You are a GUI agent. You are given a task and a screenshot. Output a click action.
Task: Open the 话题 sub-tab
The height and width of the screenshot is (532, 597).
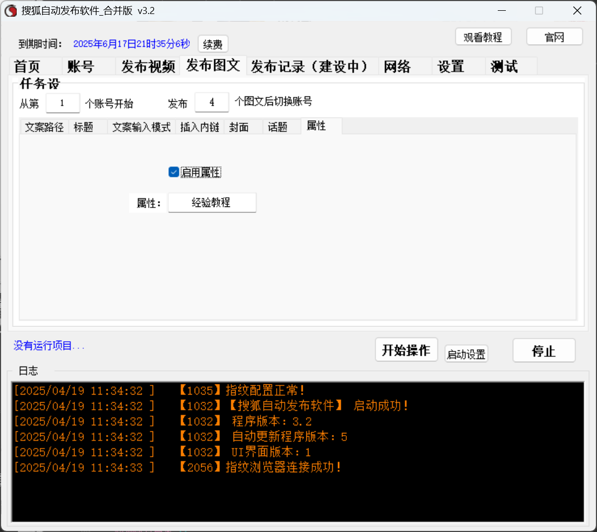coord(282,127)
